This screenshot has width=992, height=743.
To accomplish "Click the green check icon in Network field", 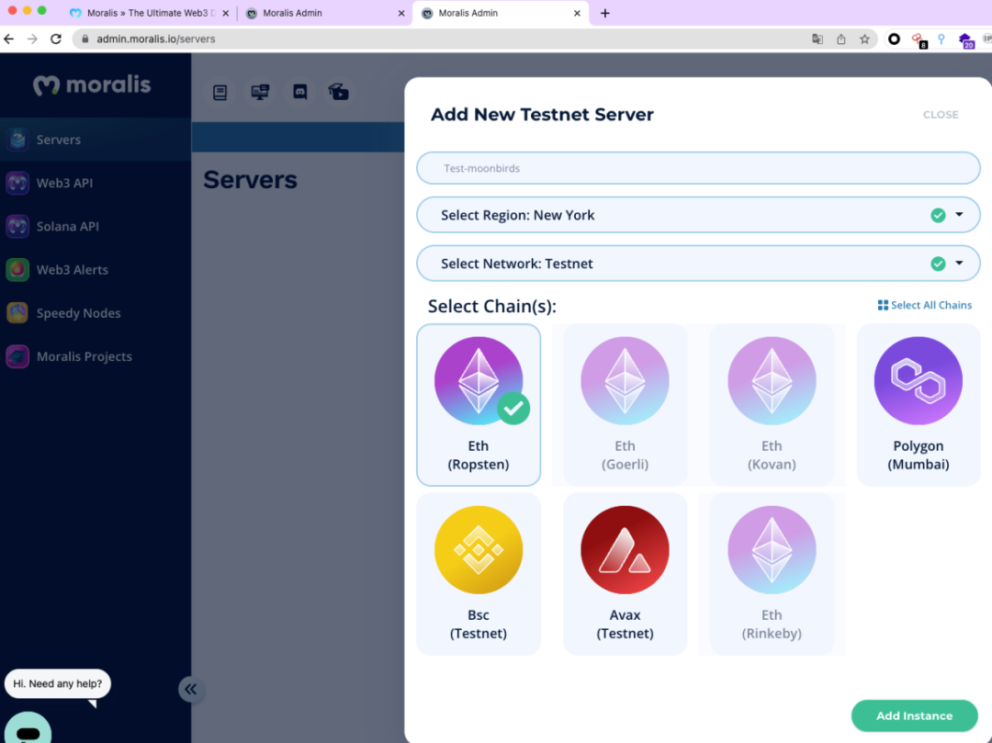I will (x=938, y=263).
